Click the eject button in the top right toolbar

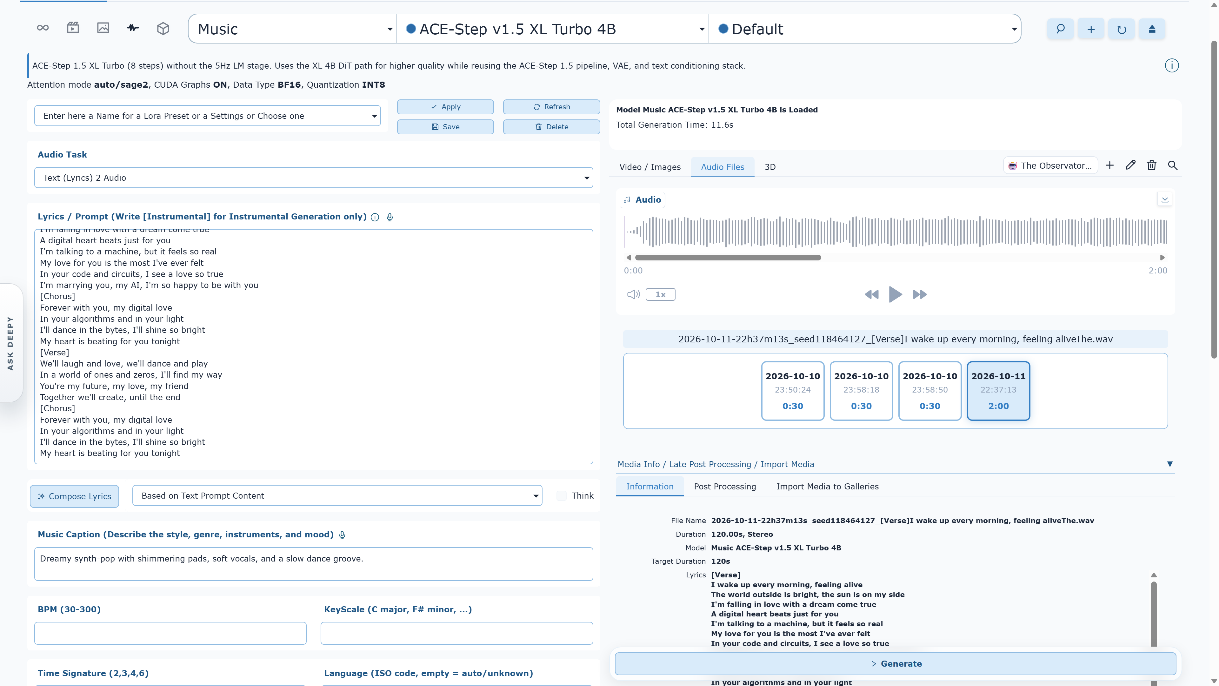(x=1152, y=29)
